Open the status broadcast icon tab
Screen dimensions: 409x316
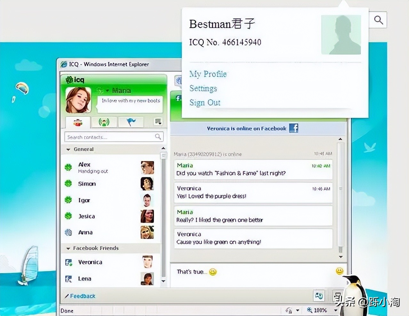pos(104,122)
